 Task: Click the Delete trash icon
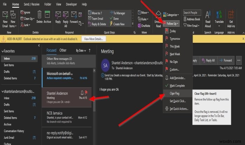pos(40,15)
